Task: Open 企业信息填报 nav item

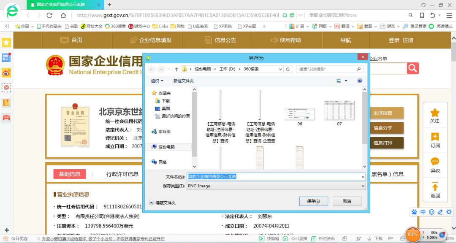Action: 151,40
